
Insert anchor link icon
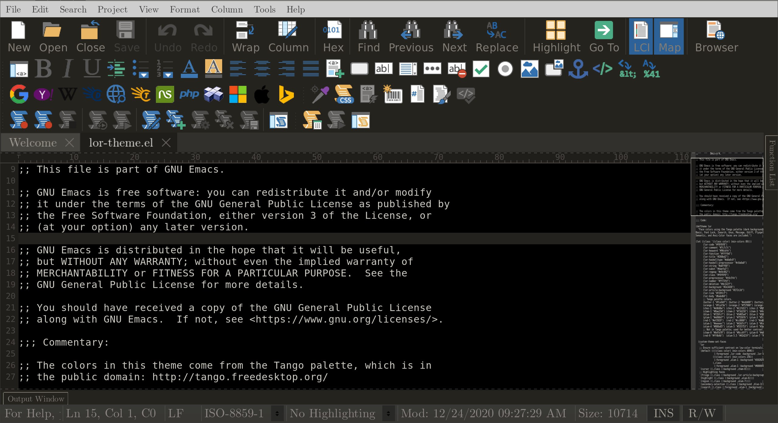(x=578, y=69)
